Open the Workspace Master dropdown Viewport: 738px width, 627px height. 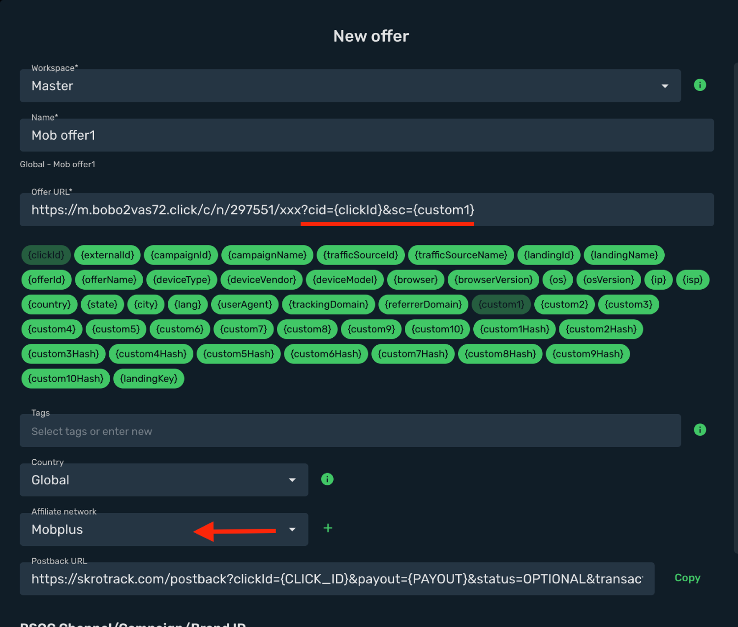pos(350,86)
